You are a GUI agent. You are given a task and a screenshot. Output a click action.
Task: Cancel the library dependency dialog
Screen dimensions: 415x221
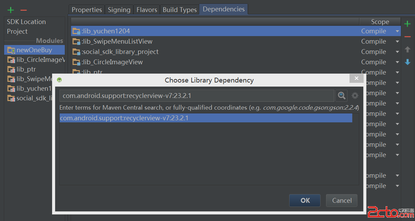(342, 200)
